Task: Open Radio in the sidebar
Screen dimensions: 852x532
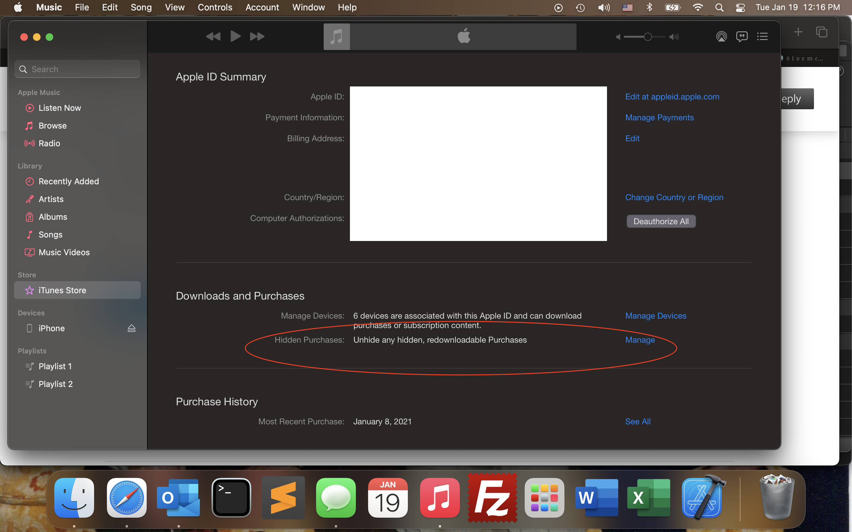Action: 49,143
